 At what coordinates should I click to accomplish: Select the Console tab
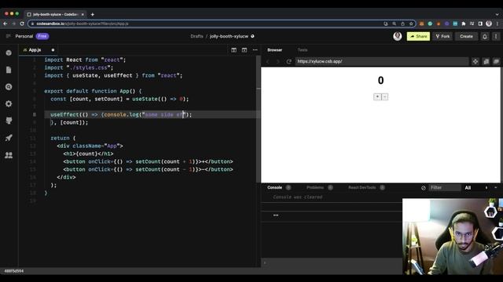(x=274, y=188)
